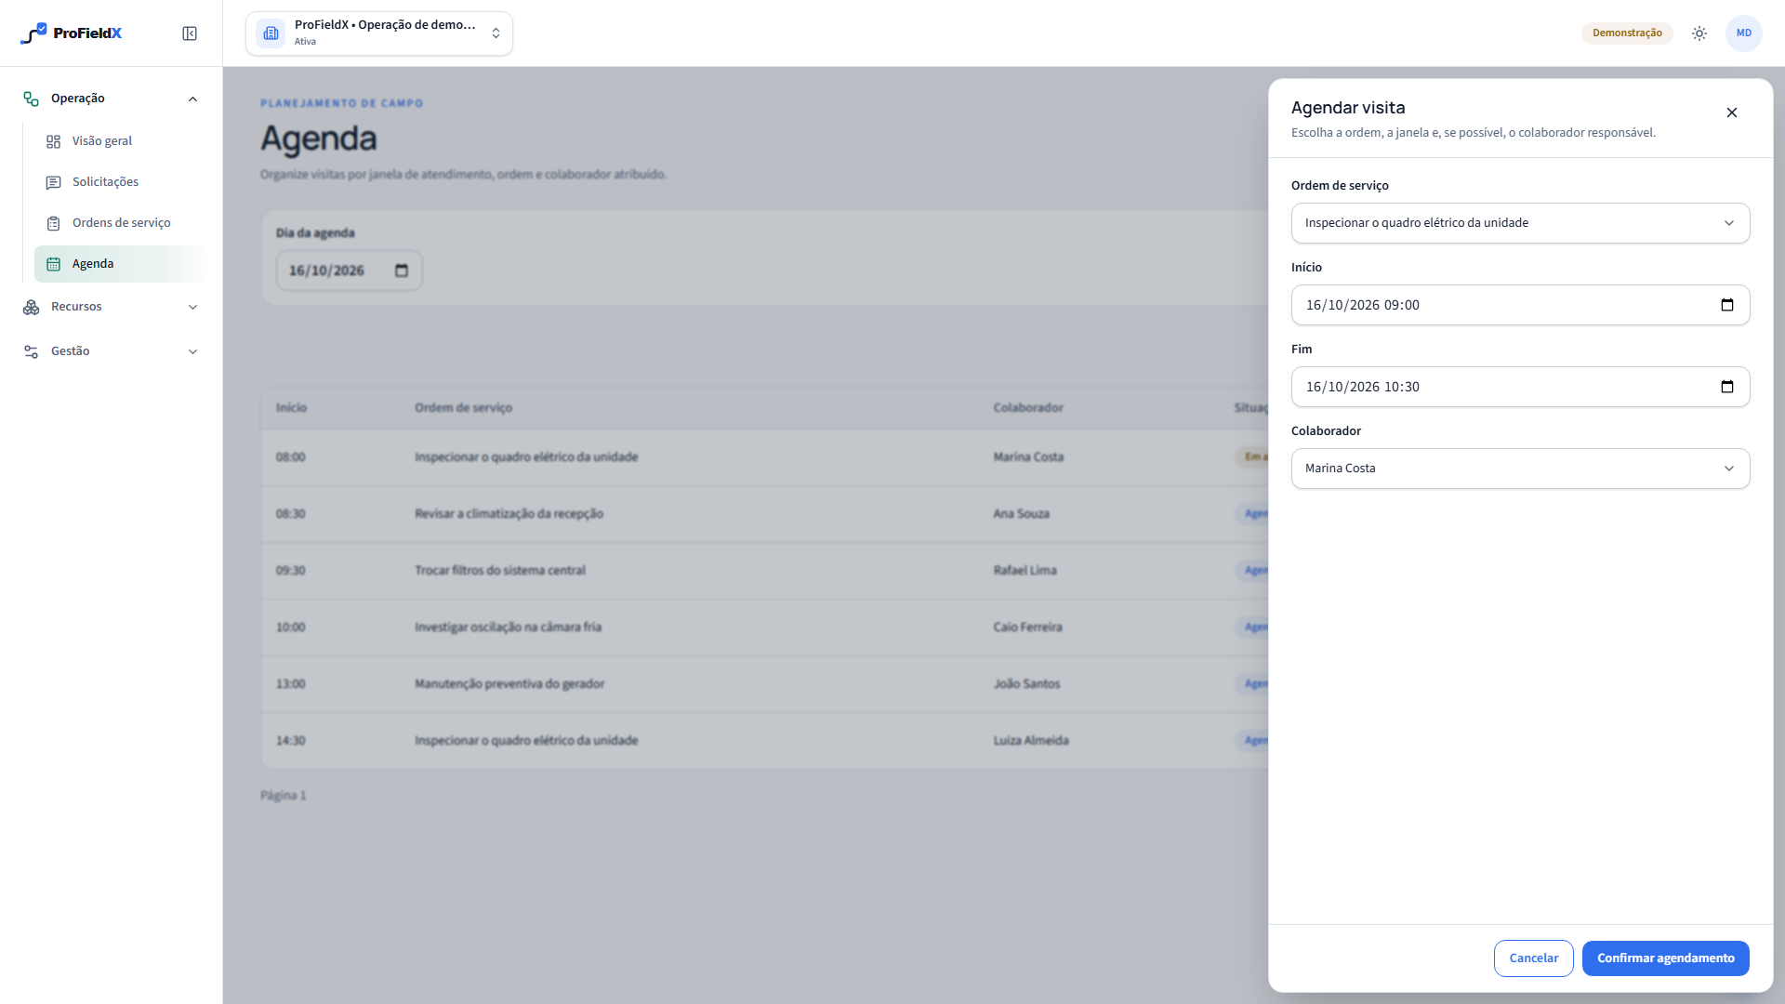This screenshot has height=1004, width=1785.
Task: Click the Recursos section icon
Action: (32, 307)
